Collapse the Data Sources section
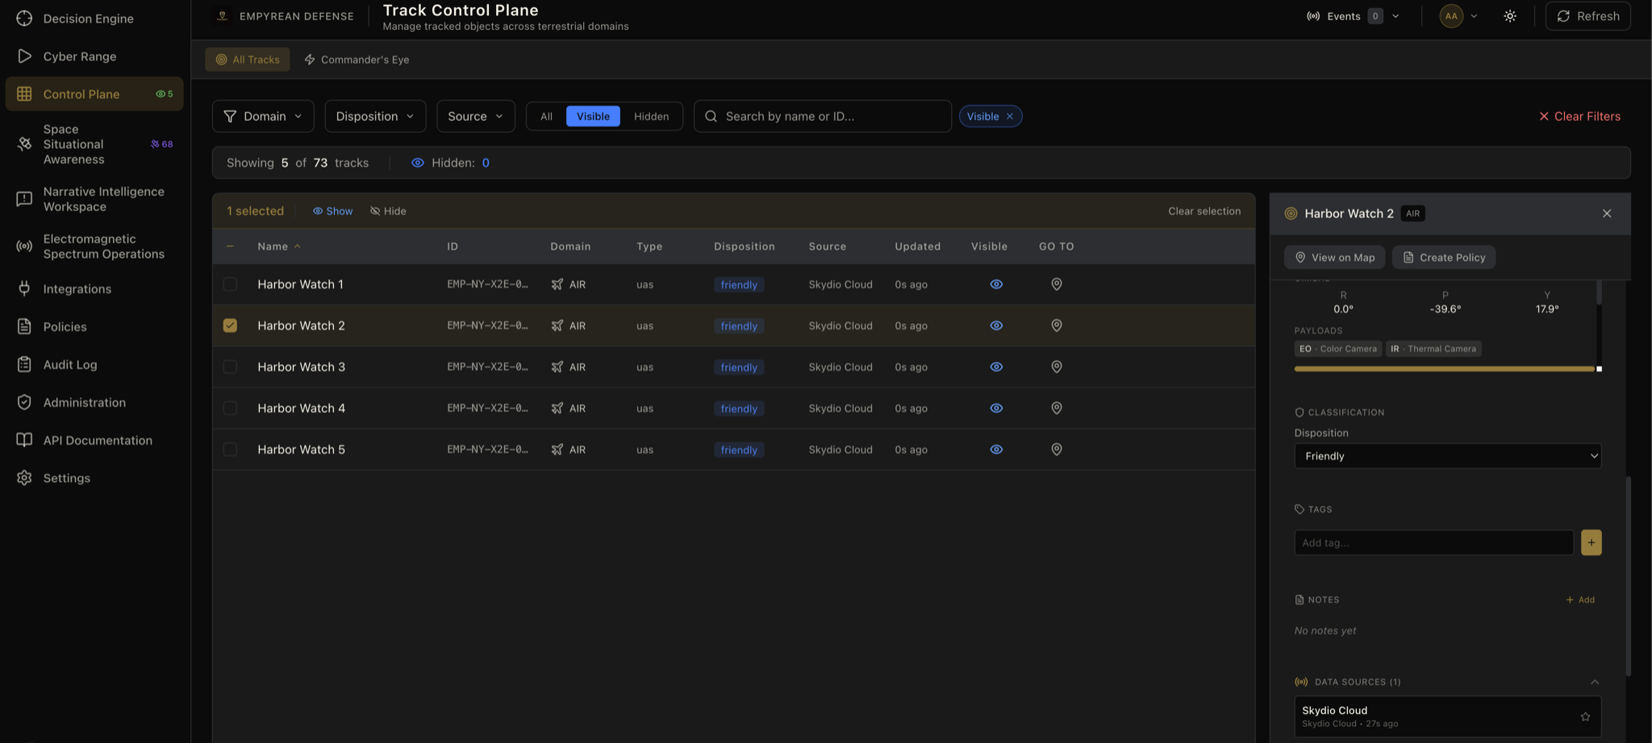1652x743 pixels. [x=1595, y=682]
